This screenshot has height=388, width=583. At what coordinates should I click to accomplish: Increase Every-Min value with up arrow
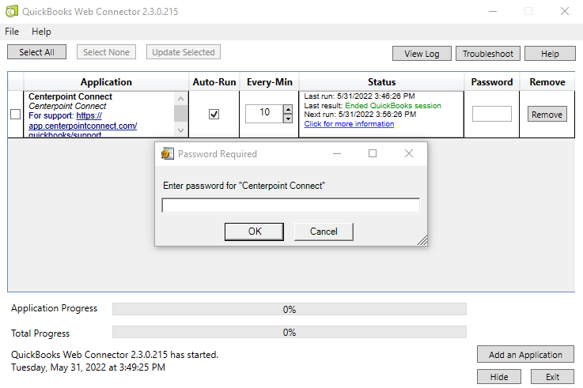(288, 109)
